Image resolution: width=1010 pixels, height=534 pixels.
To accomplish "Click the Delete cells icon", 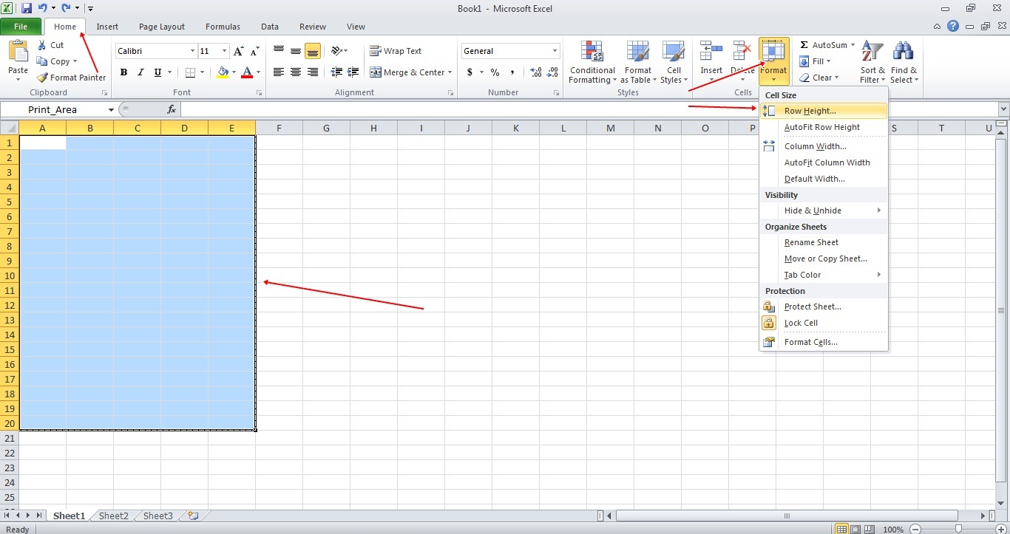I will coord(742,52).
